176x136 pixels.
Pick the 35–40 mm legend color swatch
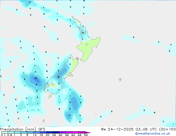click(x=69, y=132)
